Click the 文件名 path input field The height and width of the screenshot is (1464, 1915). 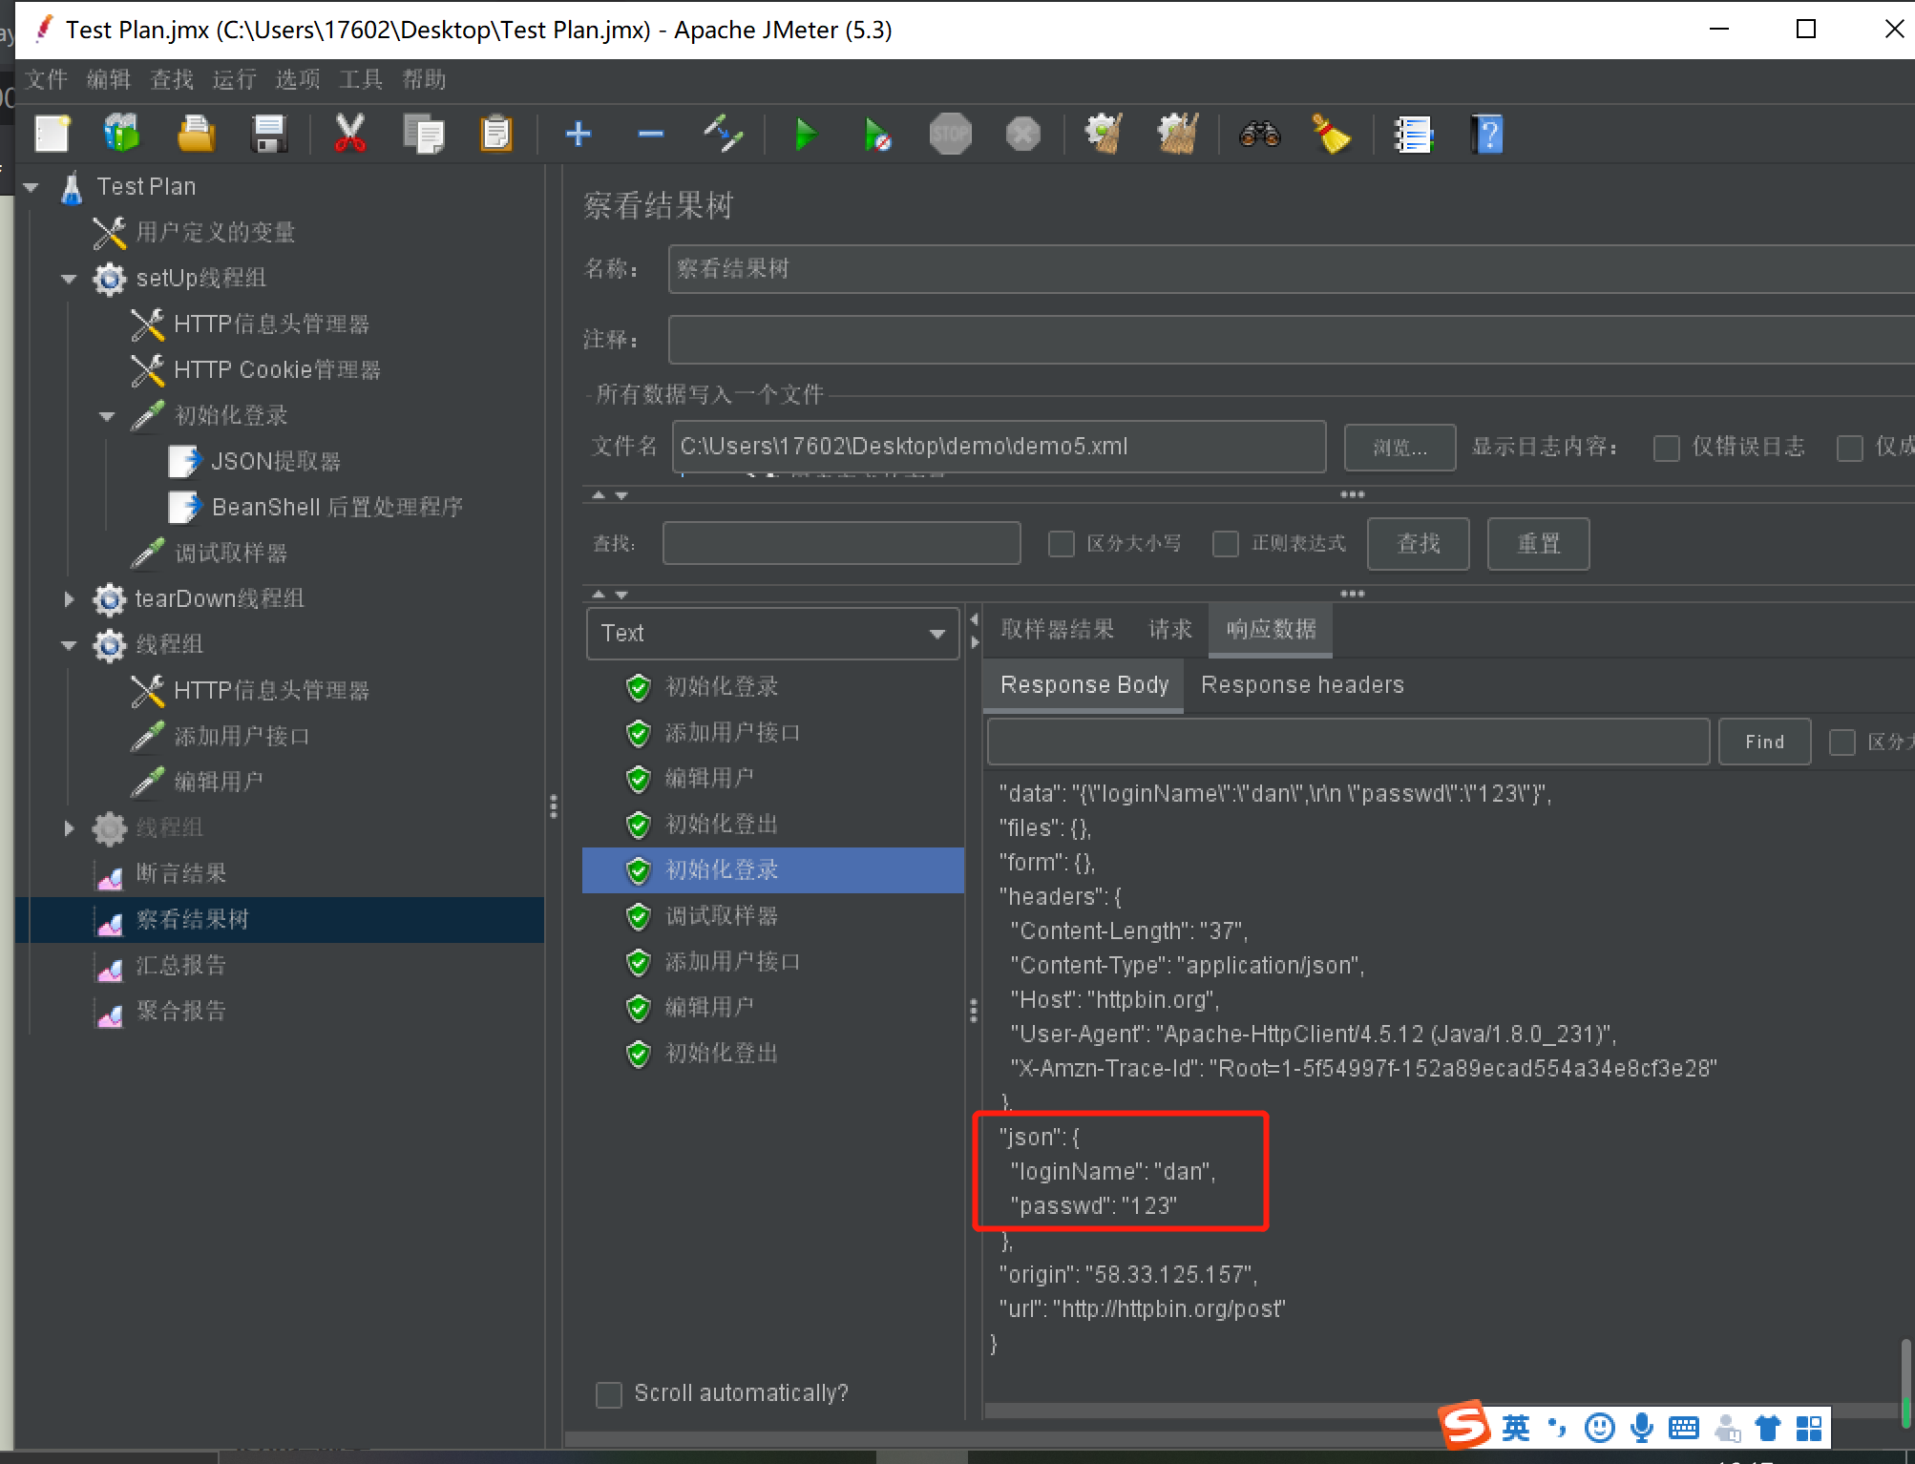1000,447
